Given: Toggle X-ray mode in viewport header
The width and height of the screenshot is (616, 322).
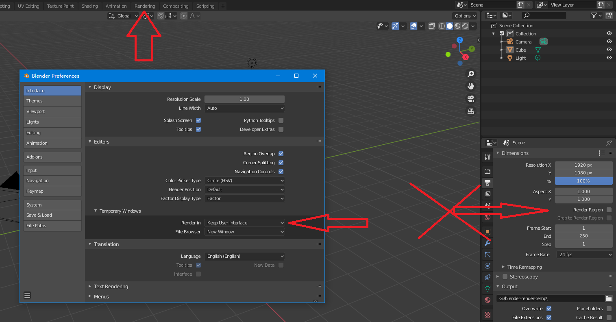Looking at the screenshot, I should coord(431,26).
